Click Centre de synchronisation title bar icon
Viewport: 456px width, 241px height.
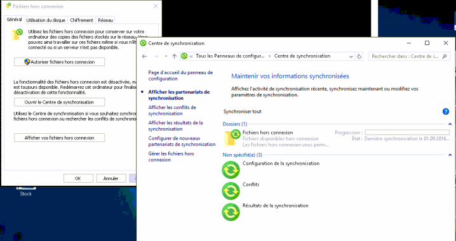tap(143, 43)
